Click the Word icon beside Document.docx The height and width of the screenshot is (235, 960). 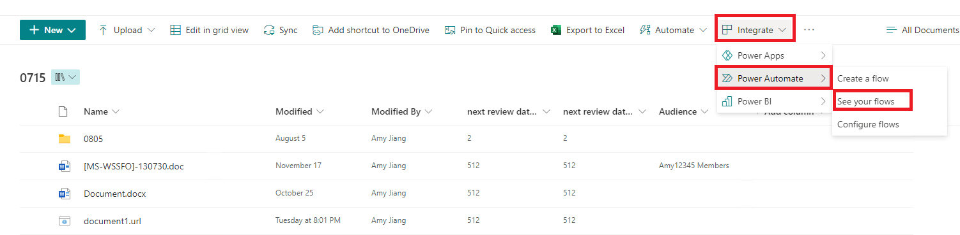64,193
